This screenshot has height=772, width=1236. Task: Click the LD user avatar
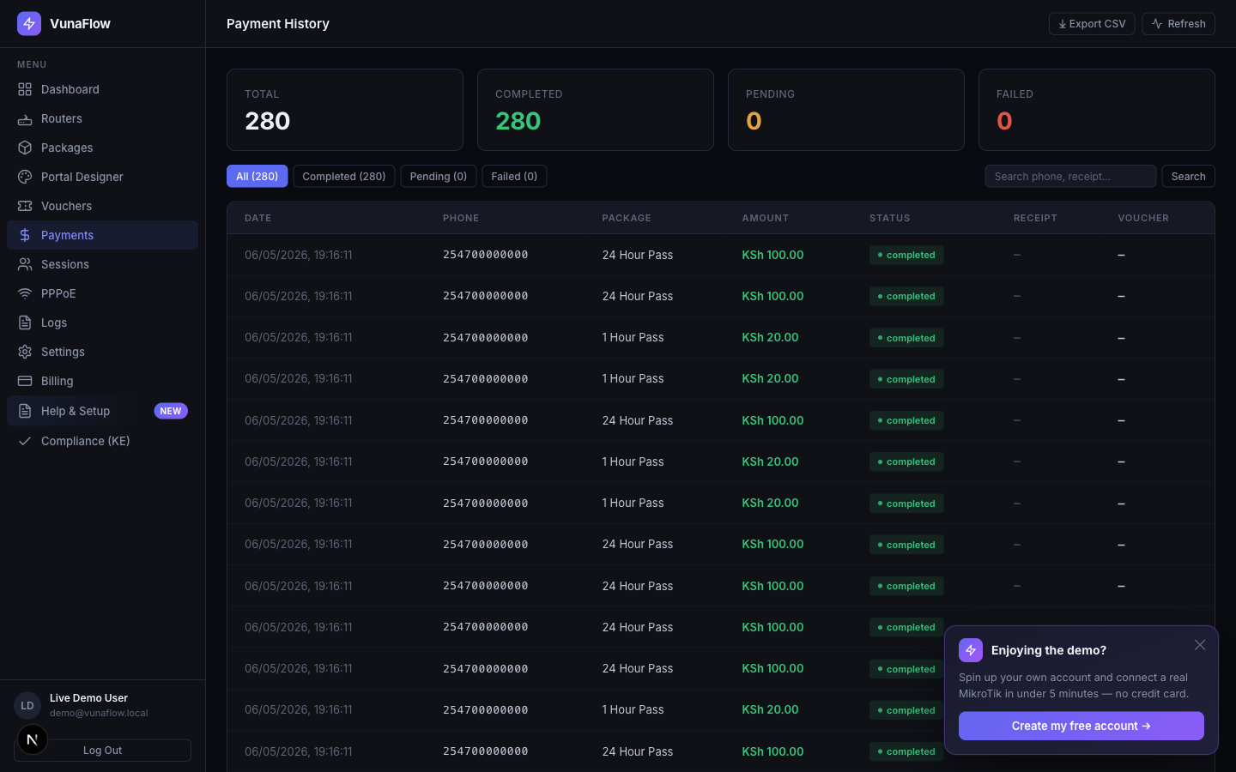[x=27, y=705]
